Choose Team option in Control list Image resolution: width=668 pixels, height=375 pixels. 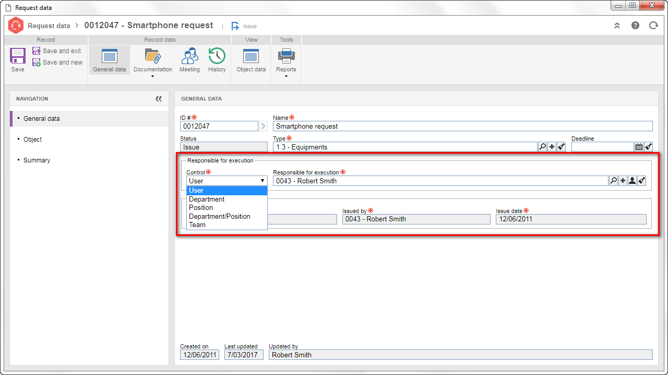[227, 224]
